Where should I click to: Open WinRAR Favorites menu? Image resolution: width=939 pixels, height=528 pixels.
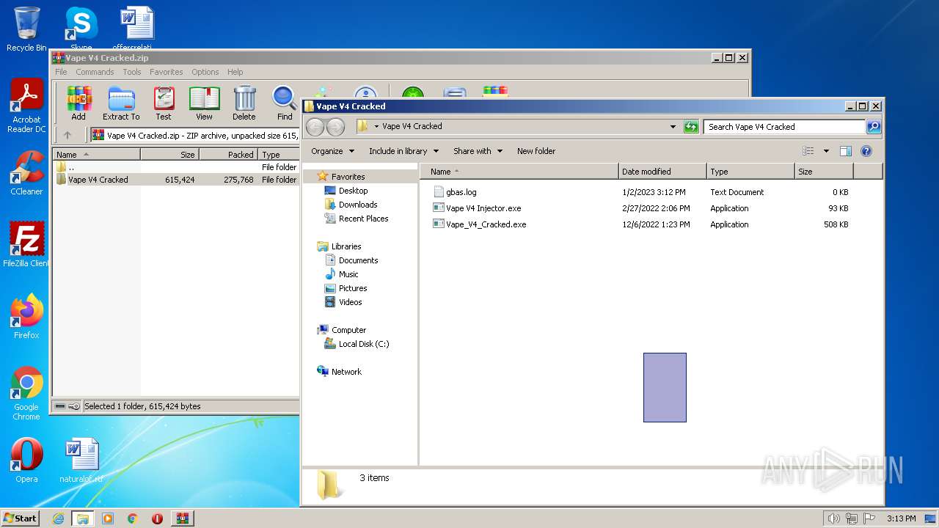coord(167,72)
